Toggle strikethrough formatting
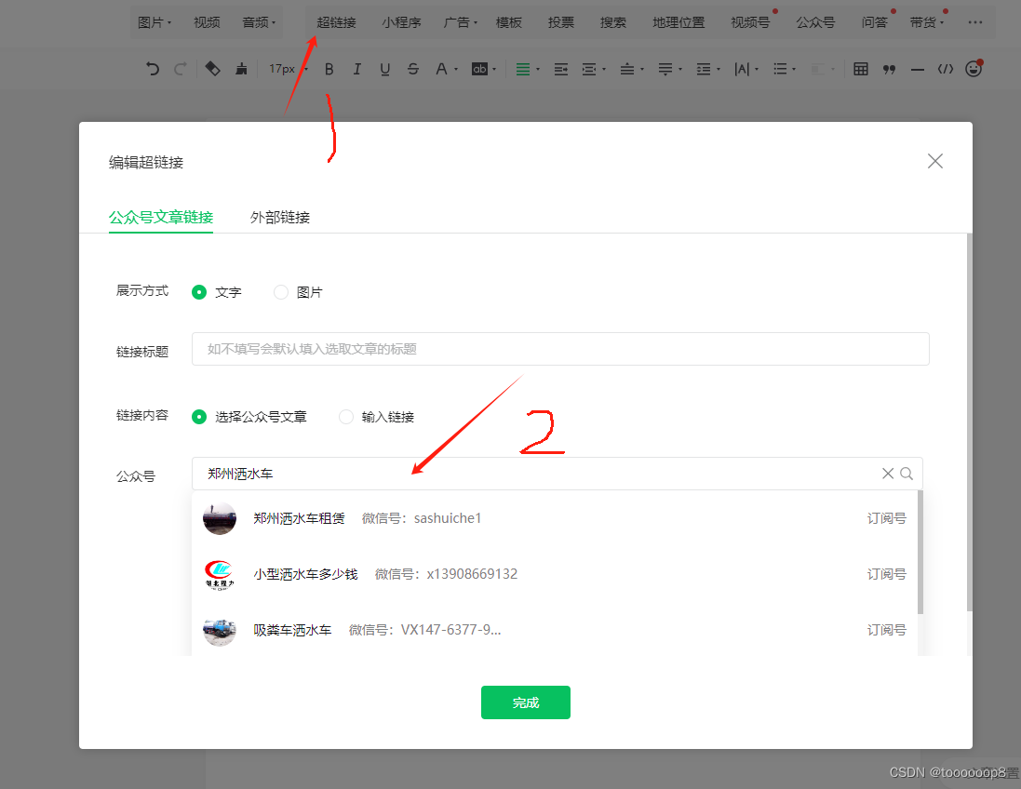The width and height of the screenshot is (1021, 789). pyautogui.click(x=413, y=69)
